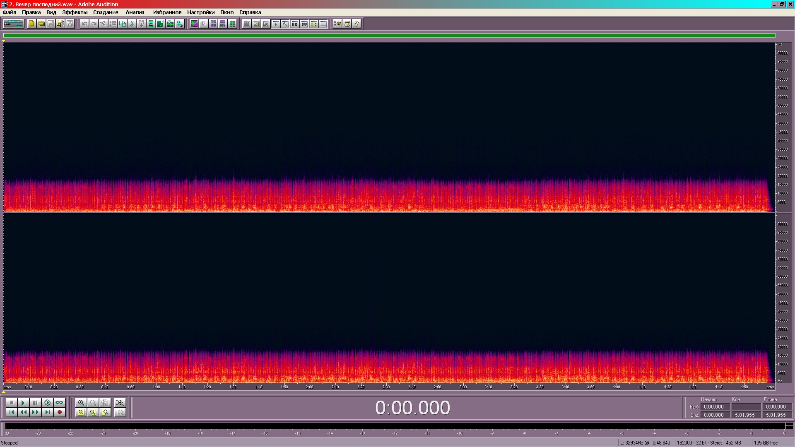The image size is (795, 447).
Task: Open the Анализ menu
Action: [x=135, y=12]
